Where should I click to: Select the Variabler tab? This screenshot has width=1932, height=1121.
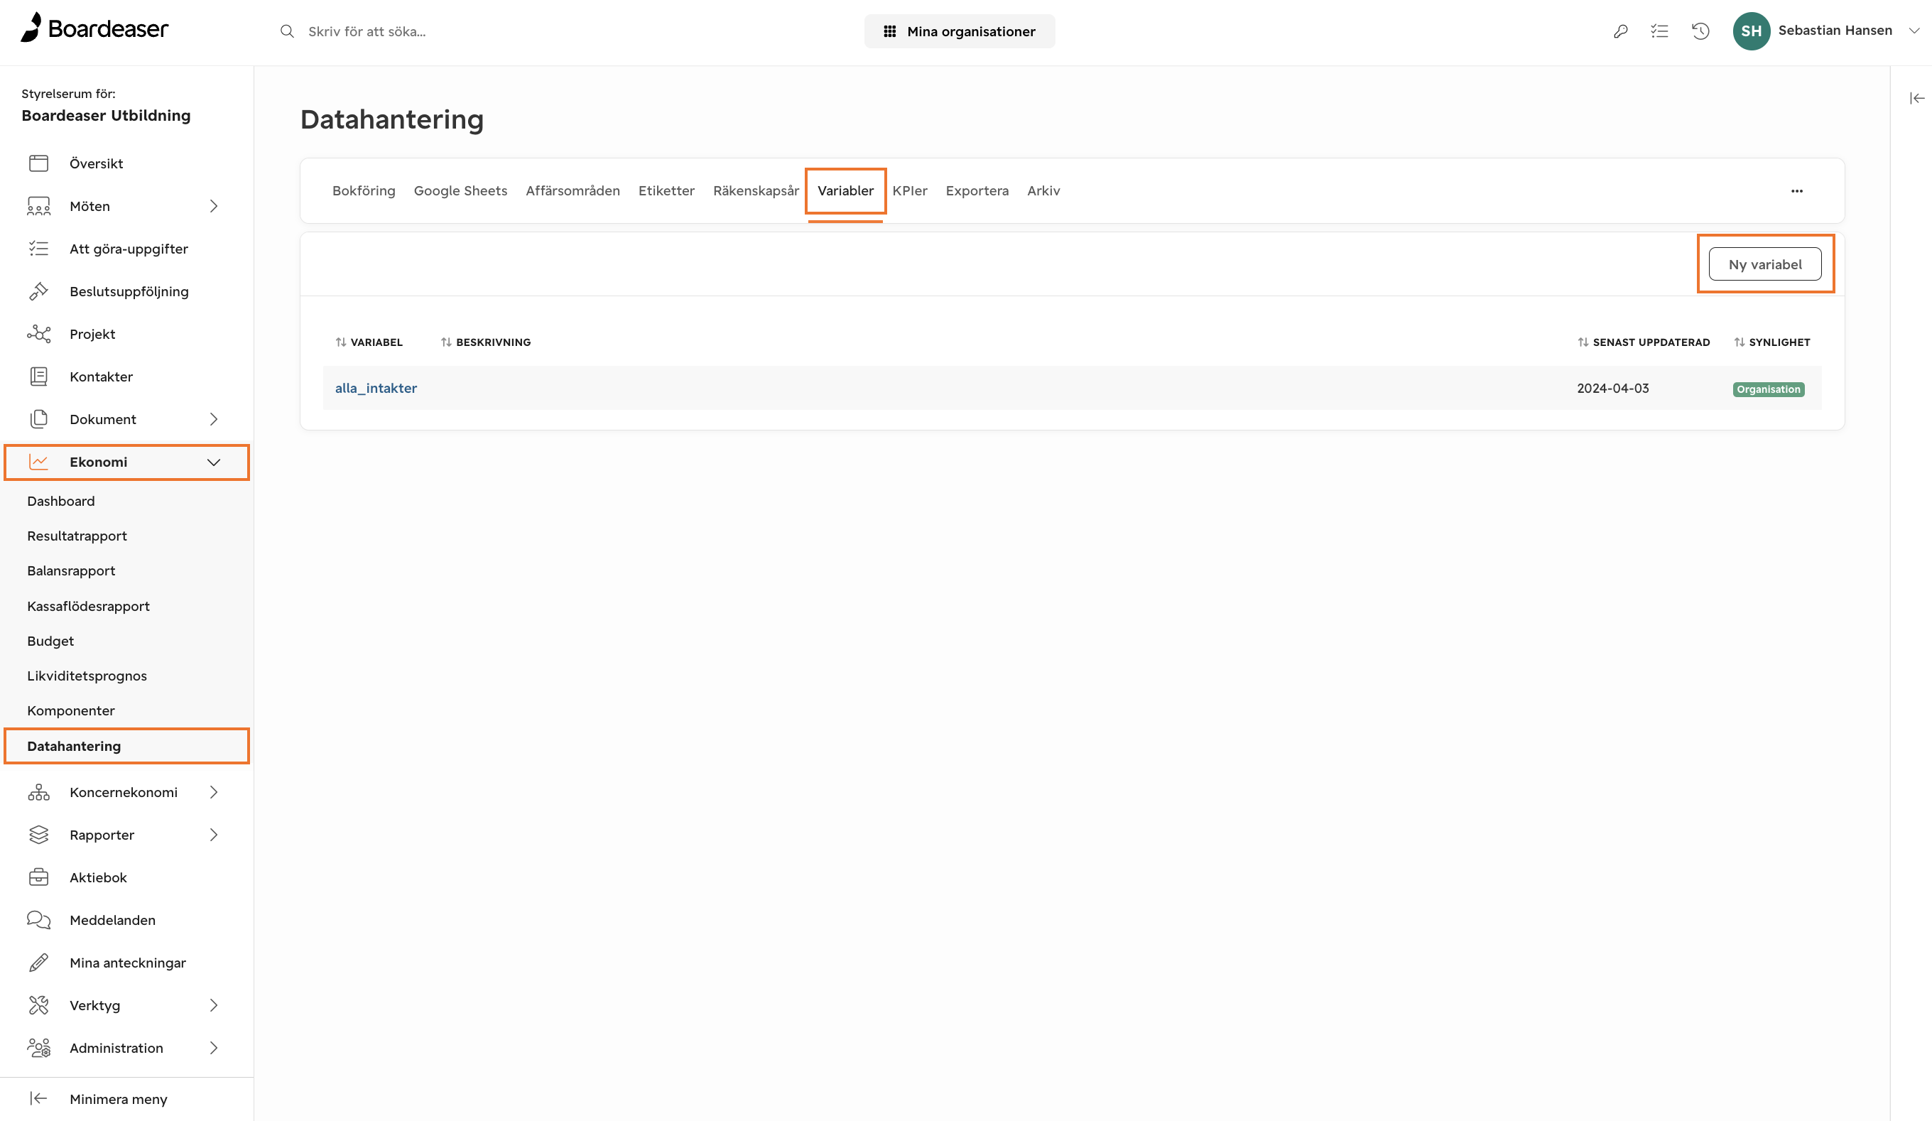pyautogui.click(x=845, y=191)
